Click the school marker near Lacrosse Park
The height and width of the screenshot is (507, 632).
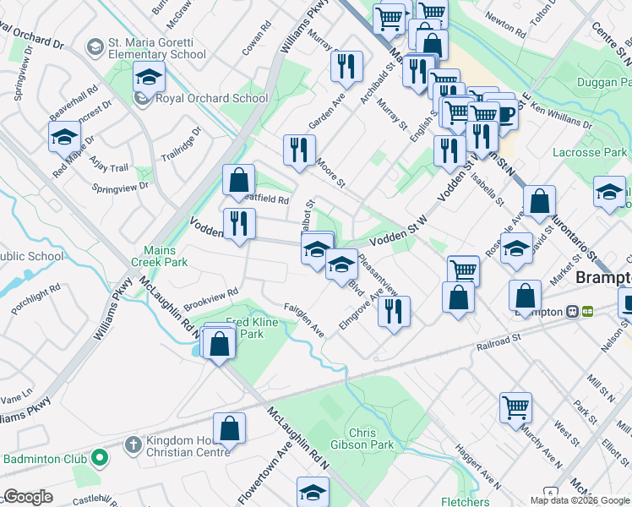pyautogui.click(x=609, y=194)
